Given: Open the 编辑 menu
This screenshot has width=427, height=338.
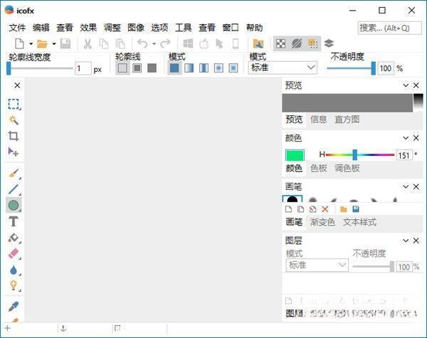Looking at the screenshot, I should tap(41, 28).
